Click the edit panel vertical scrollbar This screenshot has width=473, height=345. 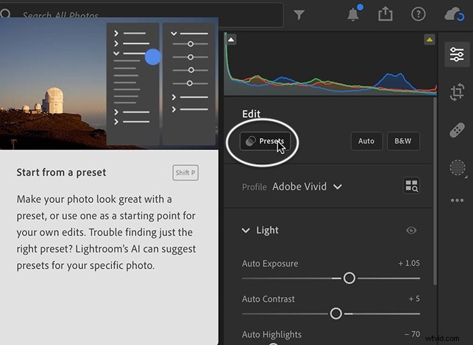pyautogui.click(x=434, y=191)
